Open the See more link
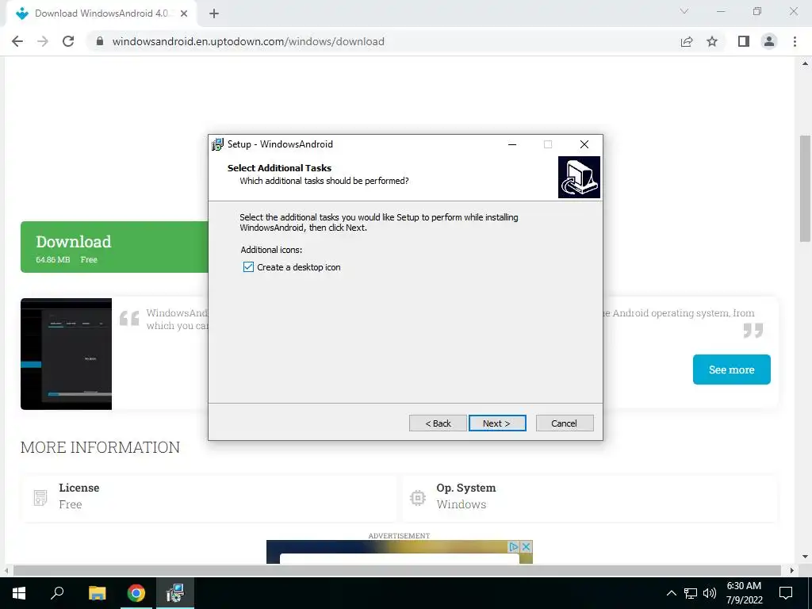The image size is (812, 609). (731, 370)
